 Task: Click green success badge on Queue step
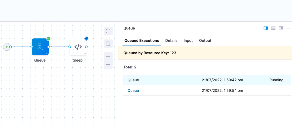(x=48, y=39)
